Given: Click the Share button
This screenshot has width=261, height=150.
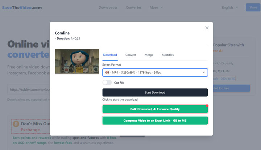Looking at the screenshot, I should [x=253, y=8].
